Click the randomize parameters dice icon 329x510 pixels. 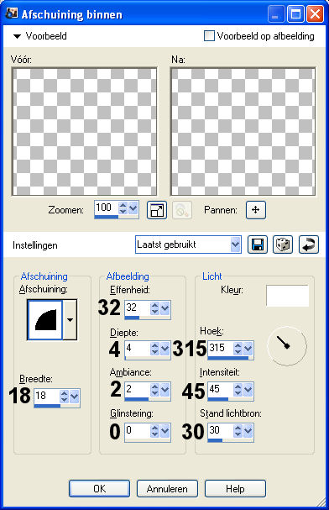283,244
